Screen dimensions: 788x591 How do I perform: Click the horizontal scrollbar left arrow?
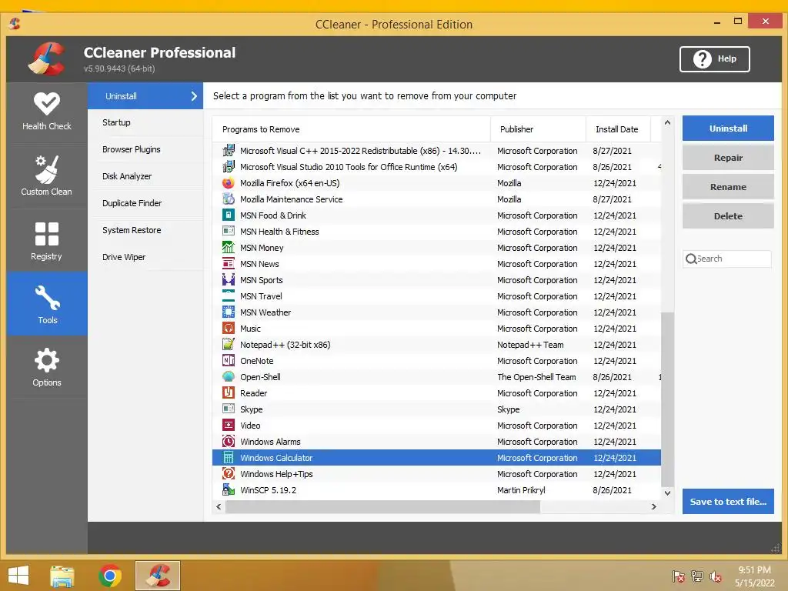219,506
